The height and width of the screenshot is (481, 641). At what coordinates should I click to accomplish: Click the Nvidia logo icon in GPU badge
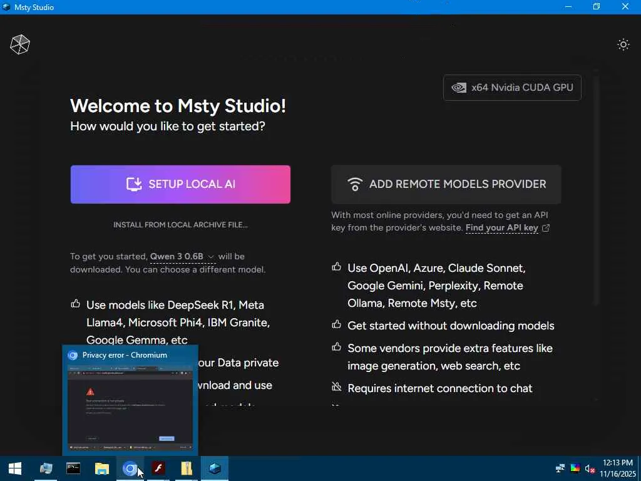459,88
